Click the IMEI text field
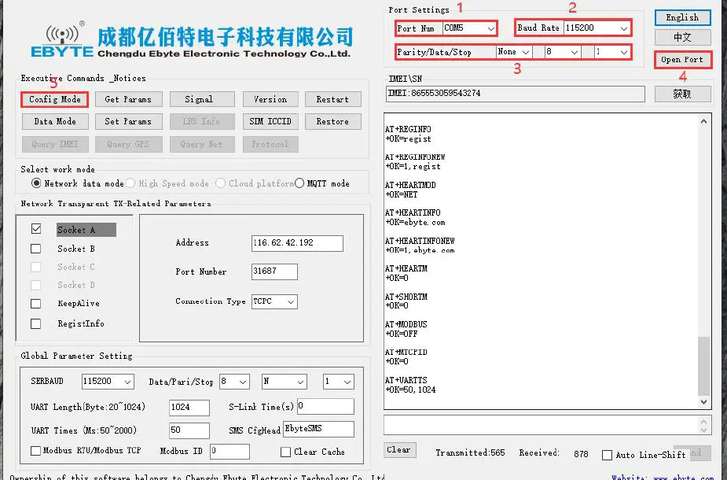The width and height of the screenshot is (727, 480). click(x=515, y=94)
